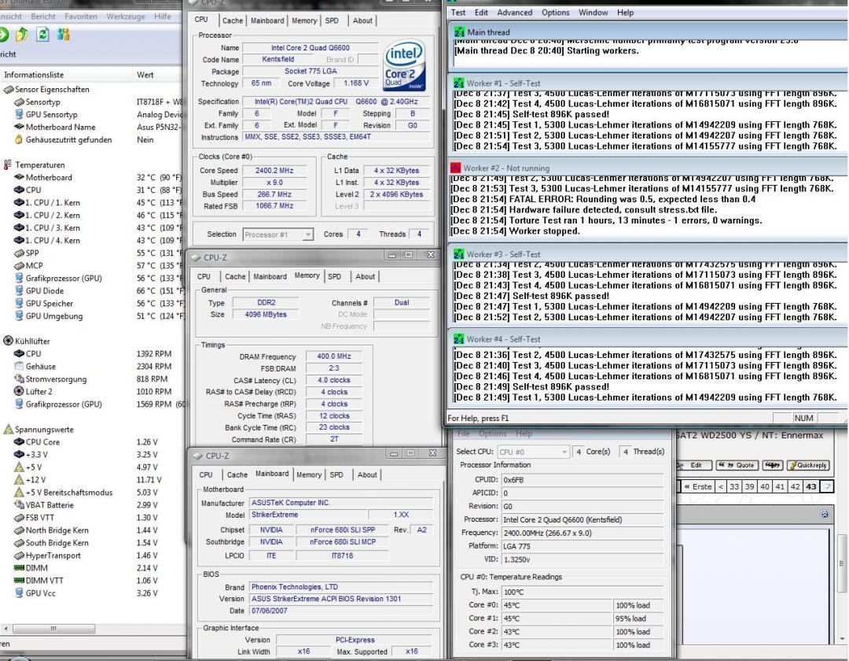The height and width of the screenshot is (661, 849).
Task: Click the green forward arrow in Everest toolbar
Action: [x=3, y=35]
